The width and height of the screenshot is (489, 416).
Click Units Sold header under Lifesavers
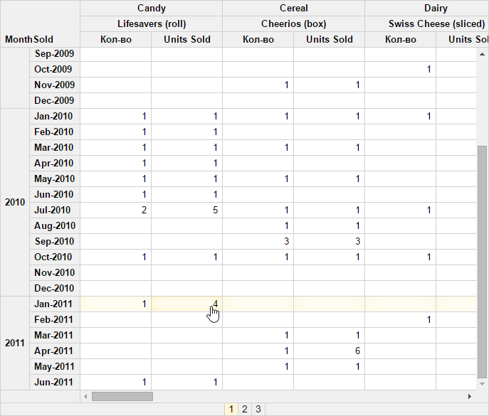point(186,40)
